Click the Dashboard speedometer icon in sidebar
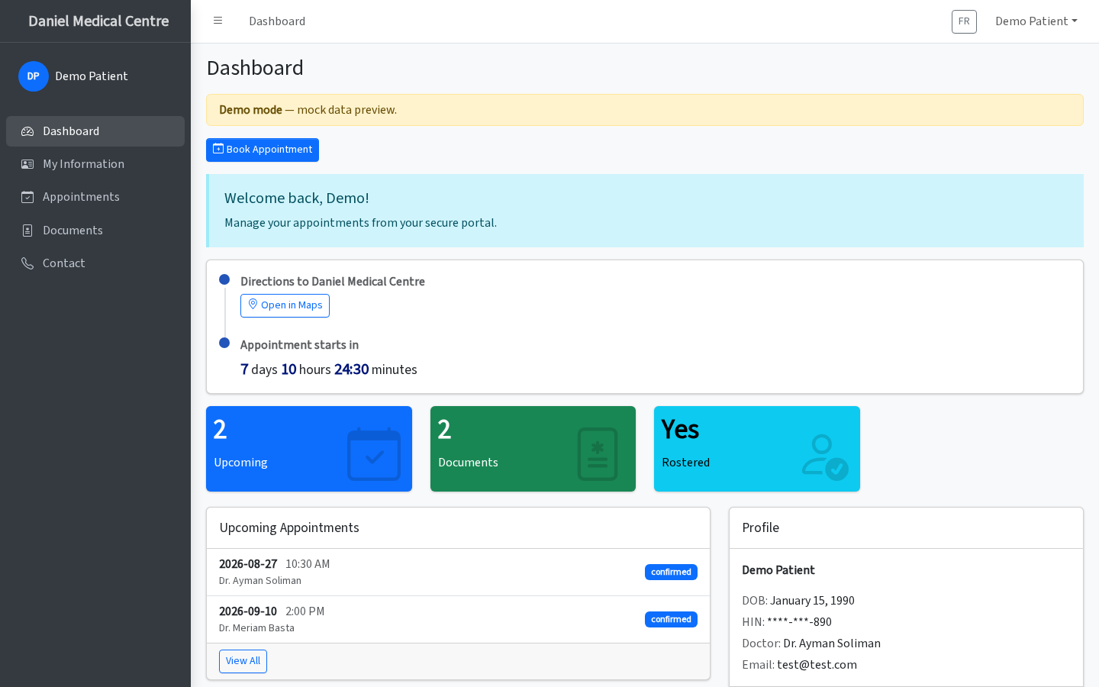This screenshot has height=687, width=1099. pos(27,131)
